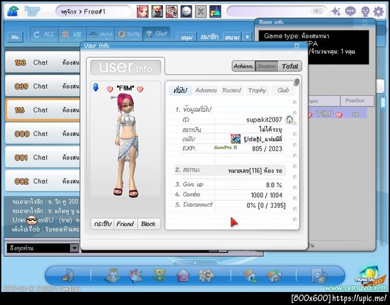Open the striped-hat mascot item slot
The height and width of the screenshot is (305, 390).
tap(172, 12)
